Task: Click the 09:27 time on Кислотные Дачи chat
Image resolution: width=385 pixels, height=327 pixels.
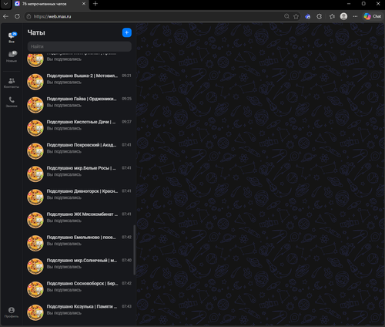Action: [x=126, y=122]
